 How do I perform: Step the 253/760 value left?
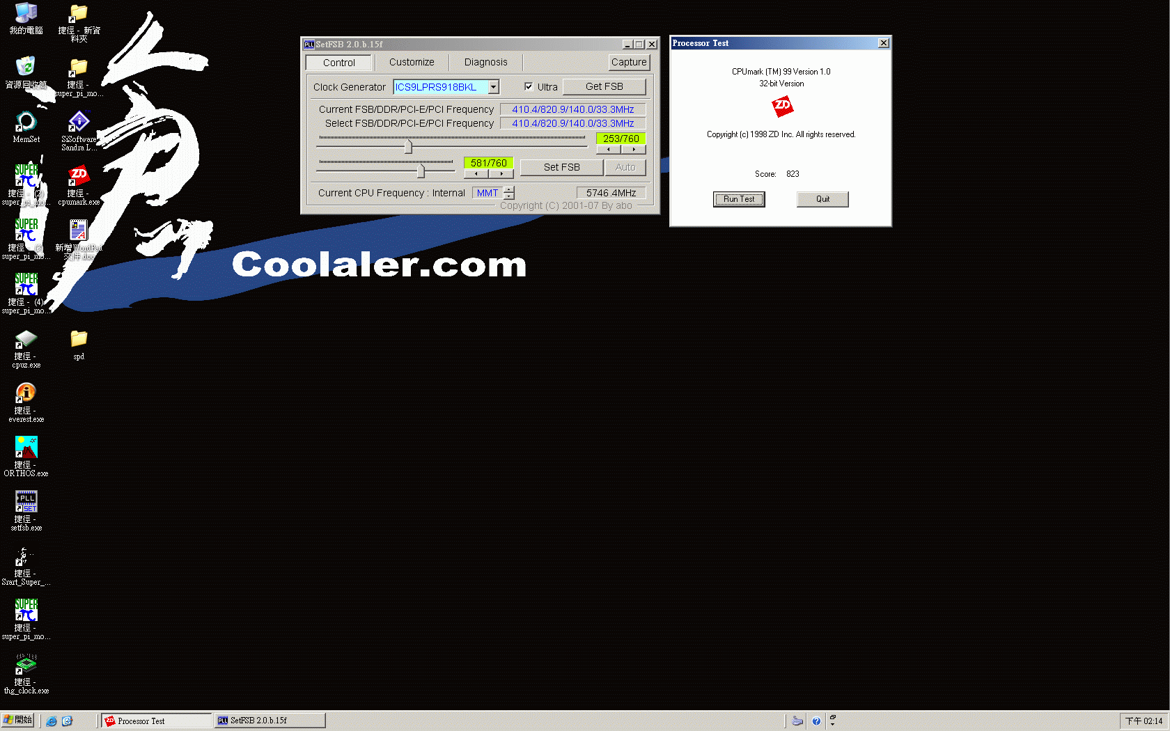(x=609, y=150)
